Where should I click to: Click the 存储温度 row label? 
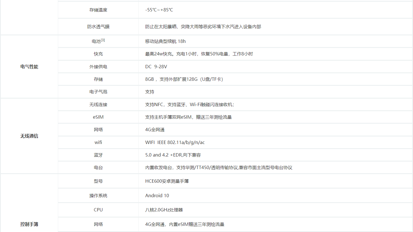coord(98,10)
